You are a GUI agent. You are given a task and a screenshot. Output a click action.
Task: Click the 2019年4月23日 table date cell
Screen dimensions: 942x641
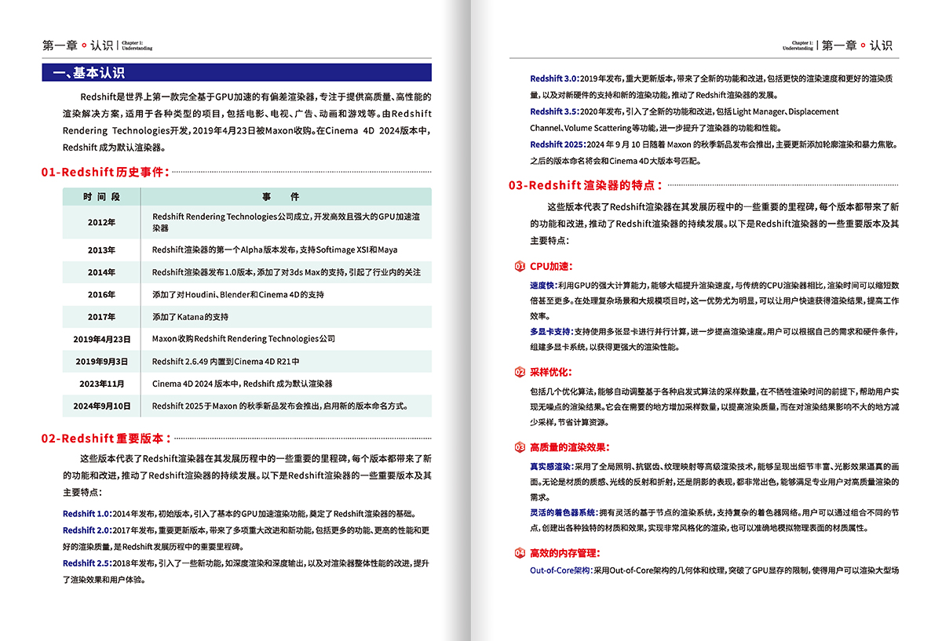[x=101, y=339]
